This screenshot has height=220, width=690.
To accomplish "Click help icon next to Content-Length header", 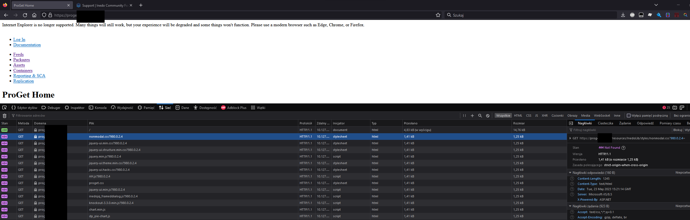I will click(x=572, y=179).
